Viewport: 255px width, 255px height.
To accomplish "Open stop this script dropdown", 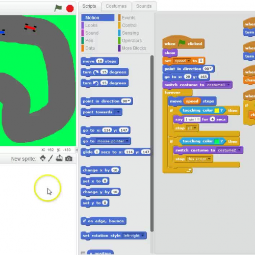I will click(209, 159).
